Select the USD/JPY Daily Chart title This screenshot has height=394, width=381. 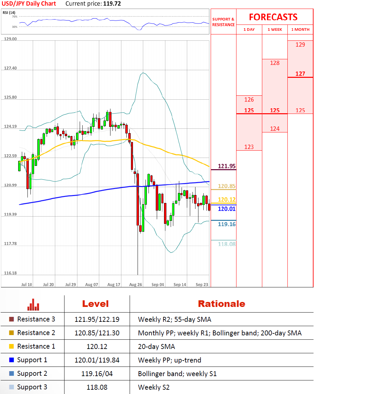click(29, 4)
